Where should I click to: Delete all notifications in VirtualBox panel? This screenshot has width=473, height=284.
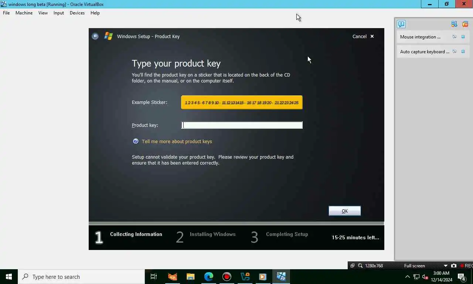tap(465, 24)
